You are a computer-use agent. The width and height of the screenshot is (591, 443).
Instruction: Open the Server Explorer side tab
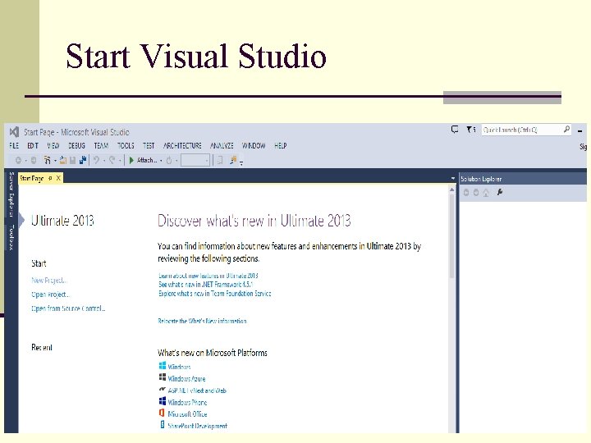tap(11, 194)
